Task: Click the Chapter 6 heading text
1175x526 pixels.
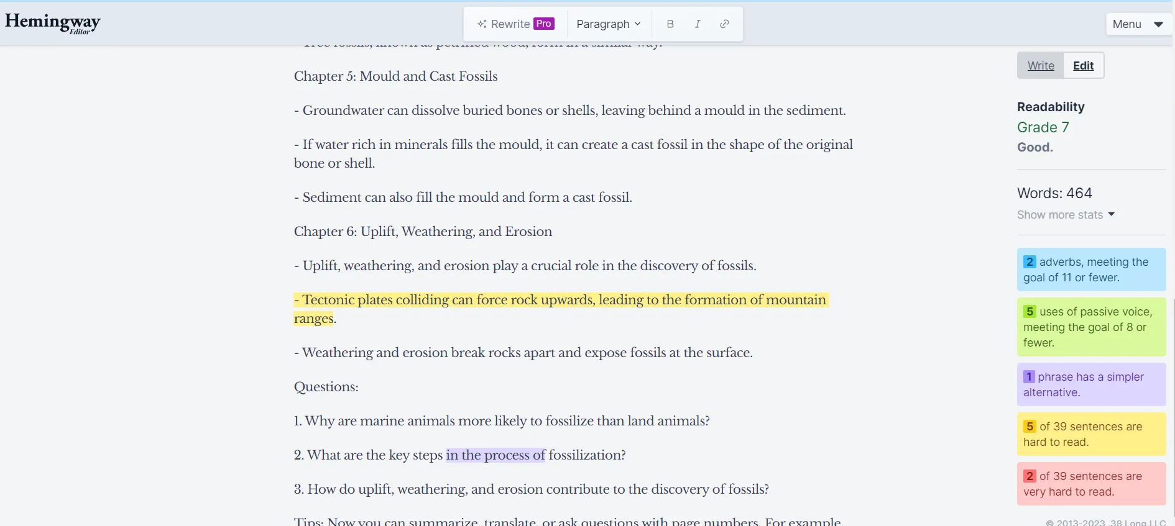Action: (423, 232)
